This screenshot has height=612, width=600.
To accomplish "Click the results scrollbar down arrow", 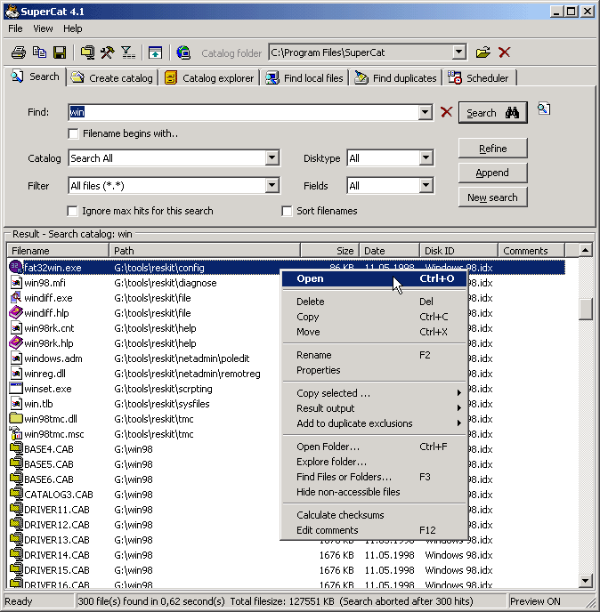I will 585,580.
